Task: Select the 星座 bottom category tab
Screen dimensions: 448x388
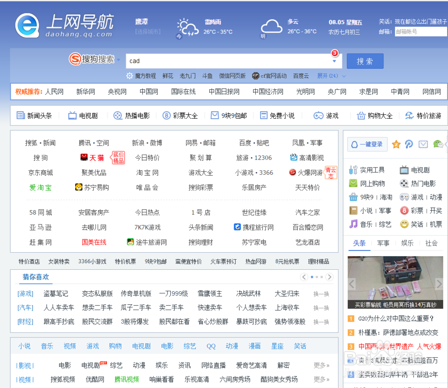Action: [x=277, y=346]
